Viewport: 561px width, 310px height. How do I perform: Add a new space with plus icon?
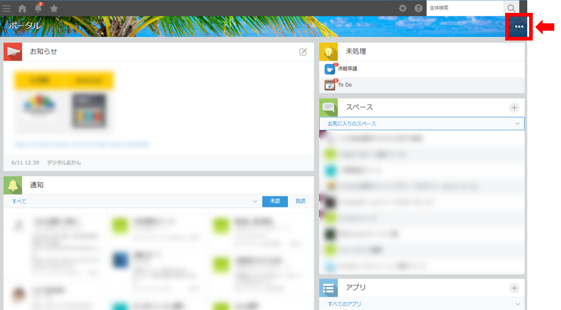pyautogui.click(x=514, y=108)
